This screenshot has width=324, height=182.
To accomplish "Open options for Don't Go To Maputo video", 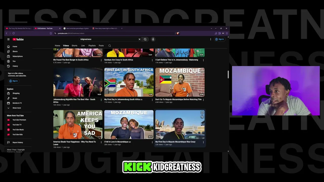I will (203, 100).
